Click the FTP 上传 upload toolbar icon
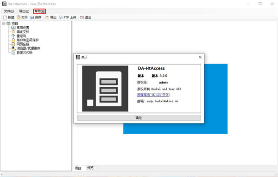The image size is (278, 177). (x=61, y=18)
